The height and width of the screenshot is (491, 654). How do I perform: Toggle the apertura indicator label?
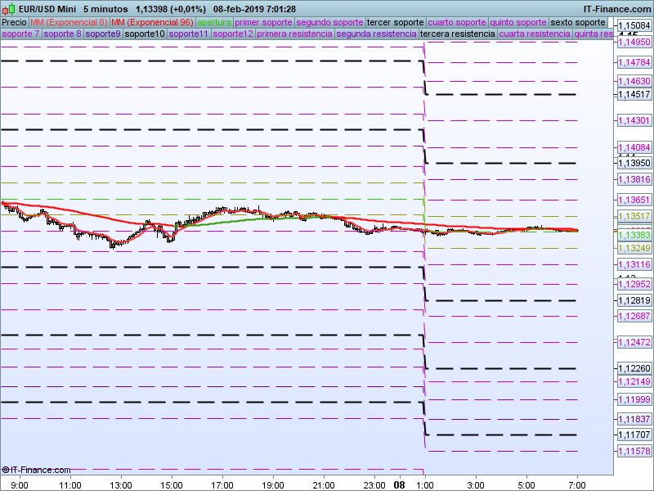click(214, 22)
